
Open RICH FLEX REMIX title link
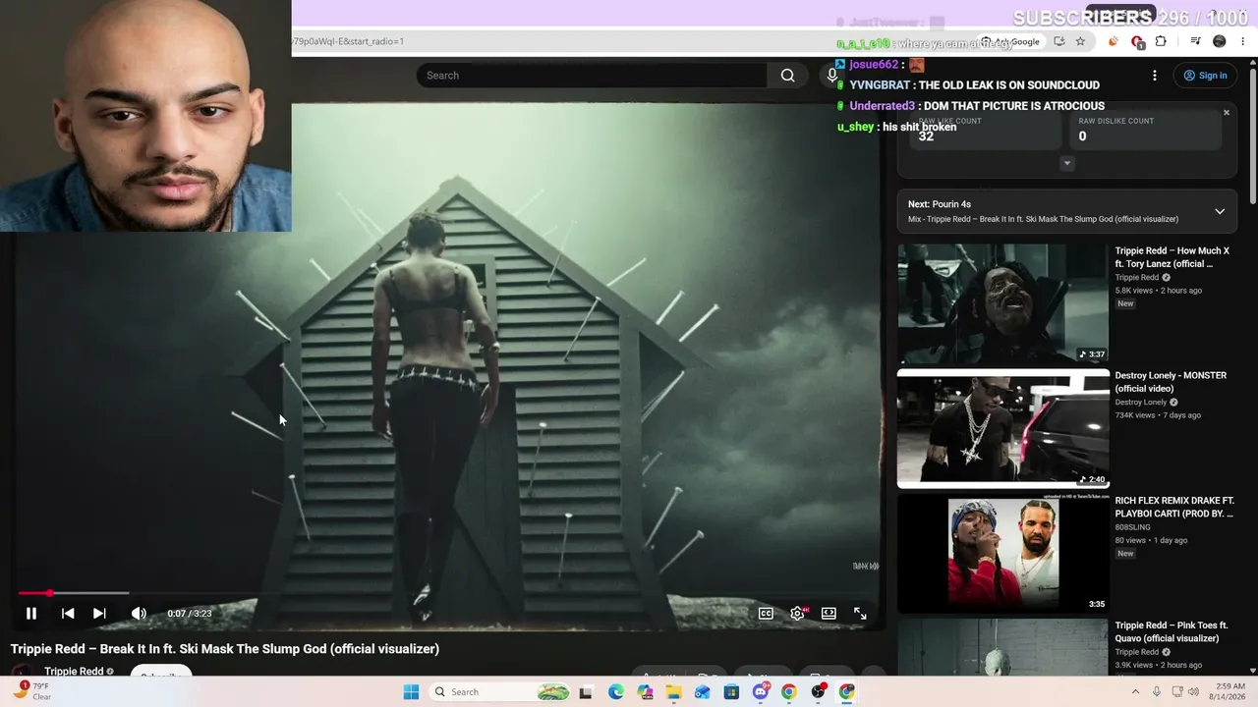coord(1174,507)
